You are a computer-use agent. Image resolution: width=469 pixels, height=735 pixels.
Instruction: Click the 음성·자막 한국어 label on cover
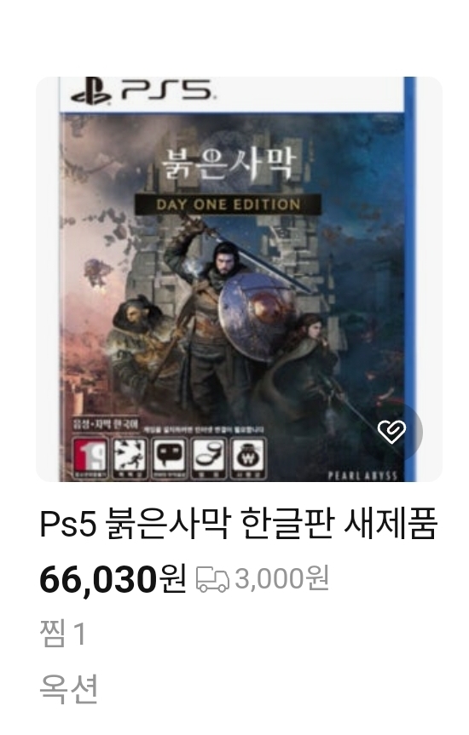(105, 425)
